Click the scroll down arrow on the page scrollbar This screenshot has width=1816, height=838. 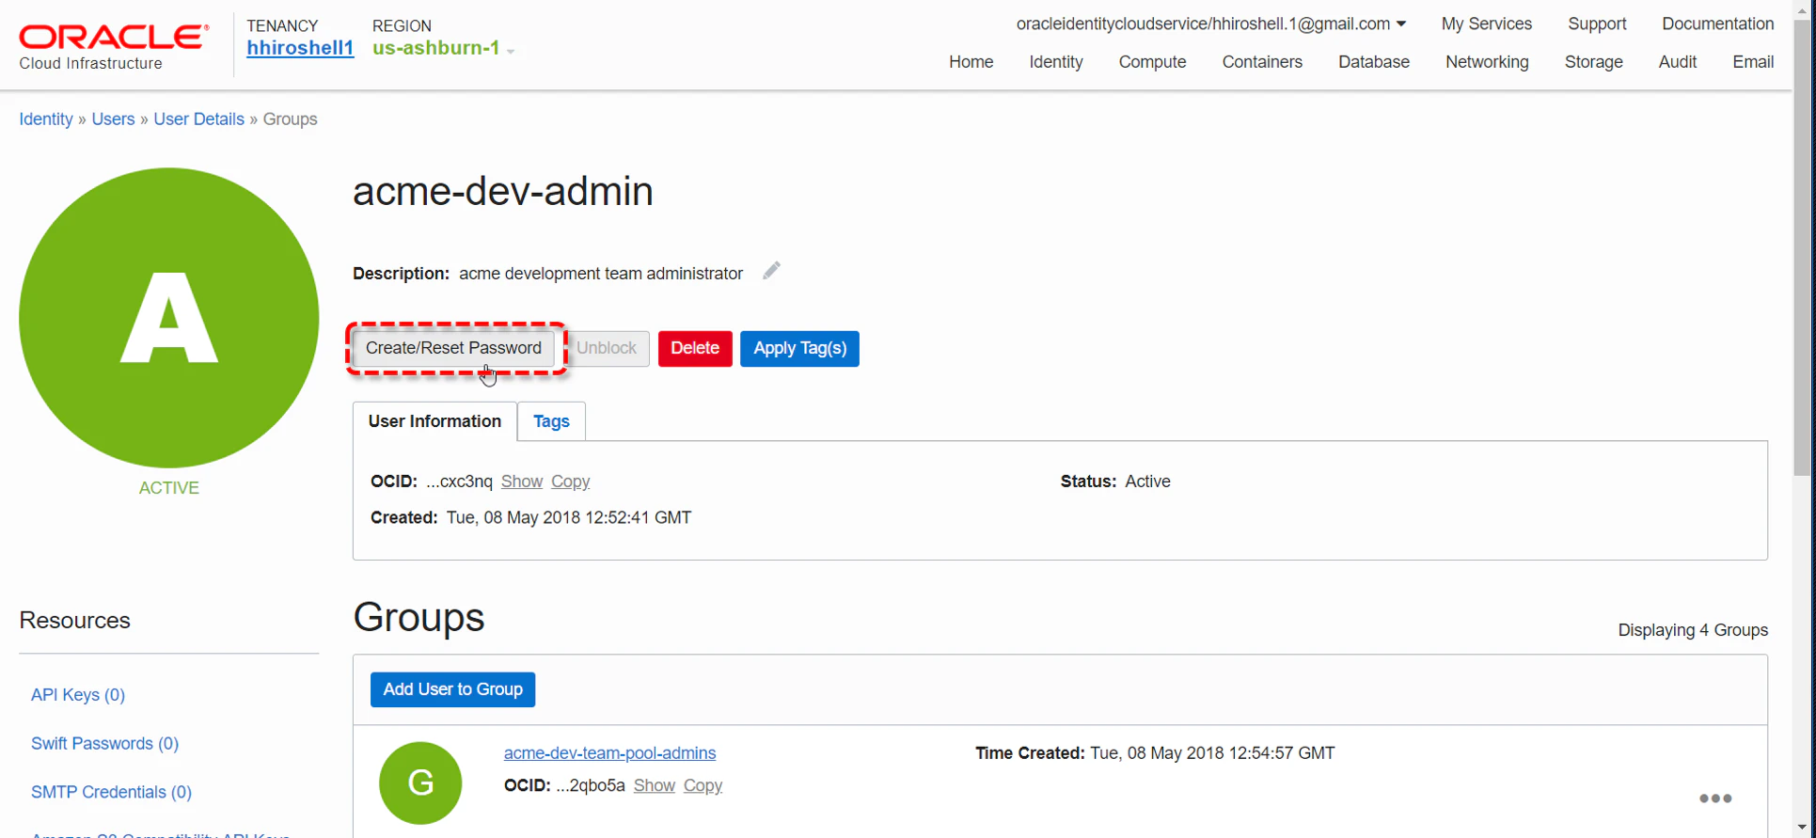point(1803,828)
